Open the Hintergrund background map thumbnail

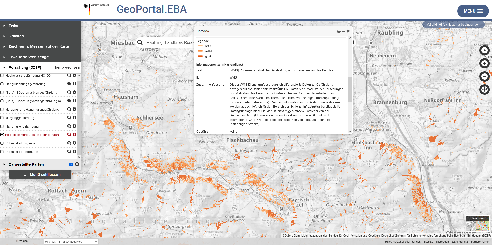(478, 224)
